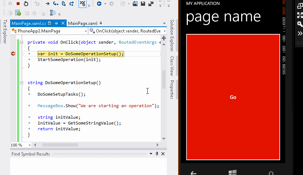The image size is (303, 175).
Task: Click the emulator fit-to-screen icon
Action: coord(300,15)
